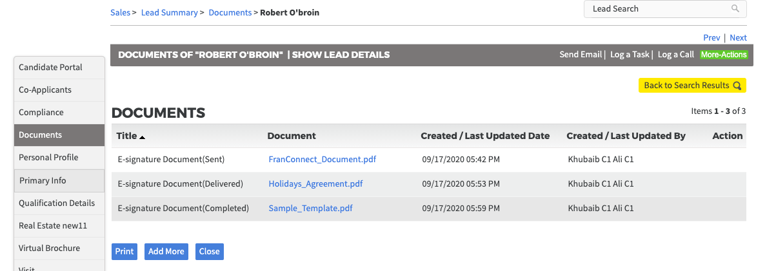The height and width of the screenshot is (271, 776).
Task: Open Sample_Template.pdf link
Action: [x=310, y=208]
